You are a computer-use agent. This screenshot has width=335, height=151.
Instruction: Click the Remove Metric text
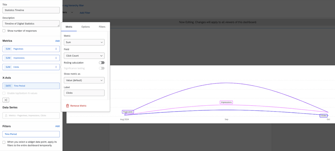[x=78, y=106]
